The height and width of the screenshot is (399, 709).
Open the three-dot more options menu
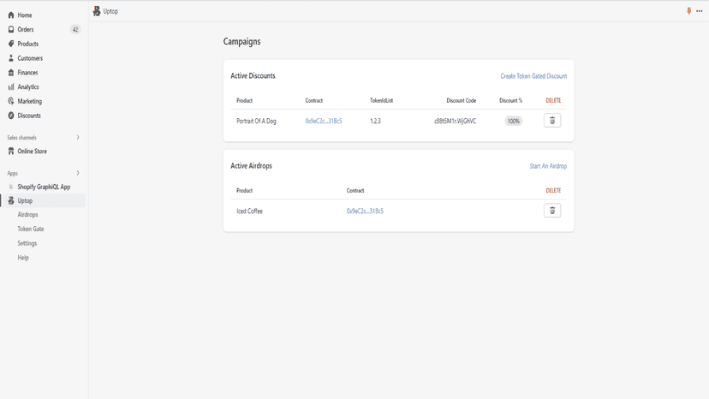click(x=700, y=11)
